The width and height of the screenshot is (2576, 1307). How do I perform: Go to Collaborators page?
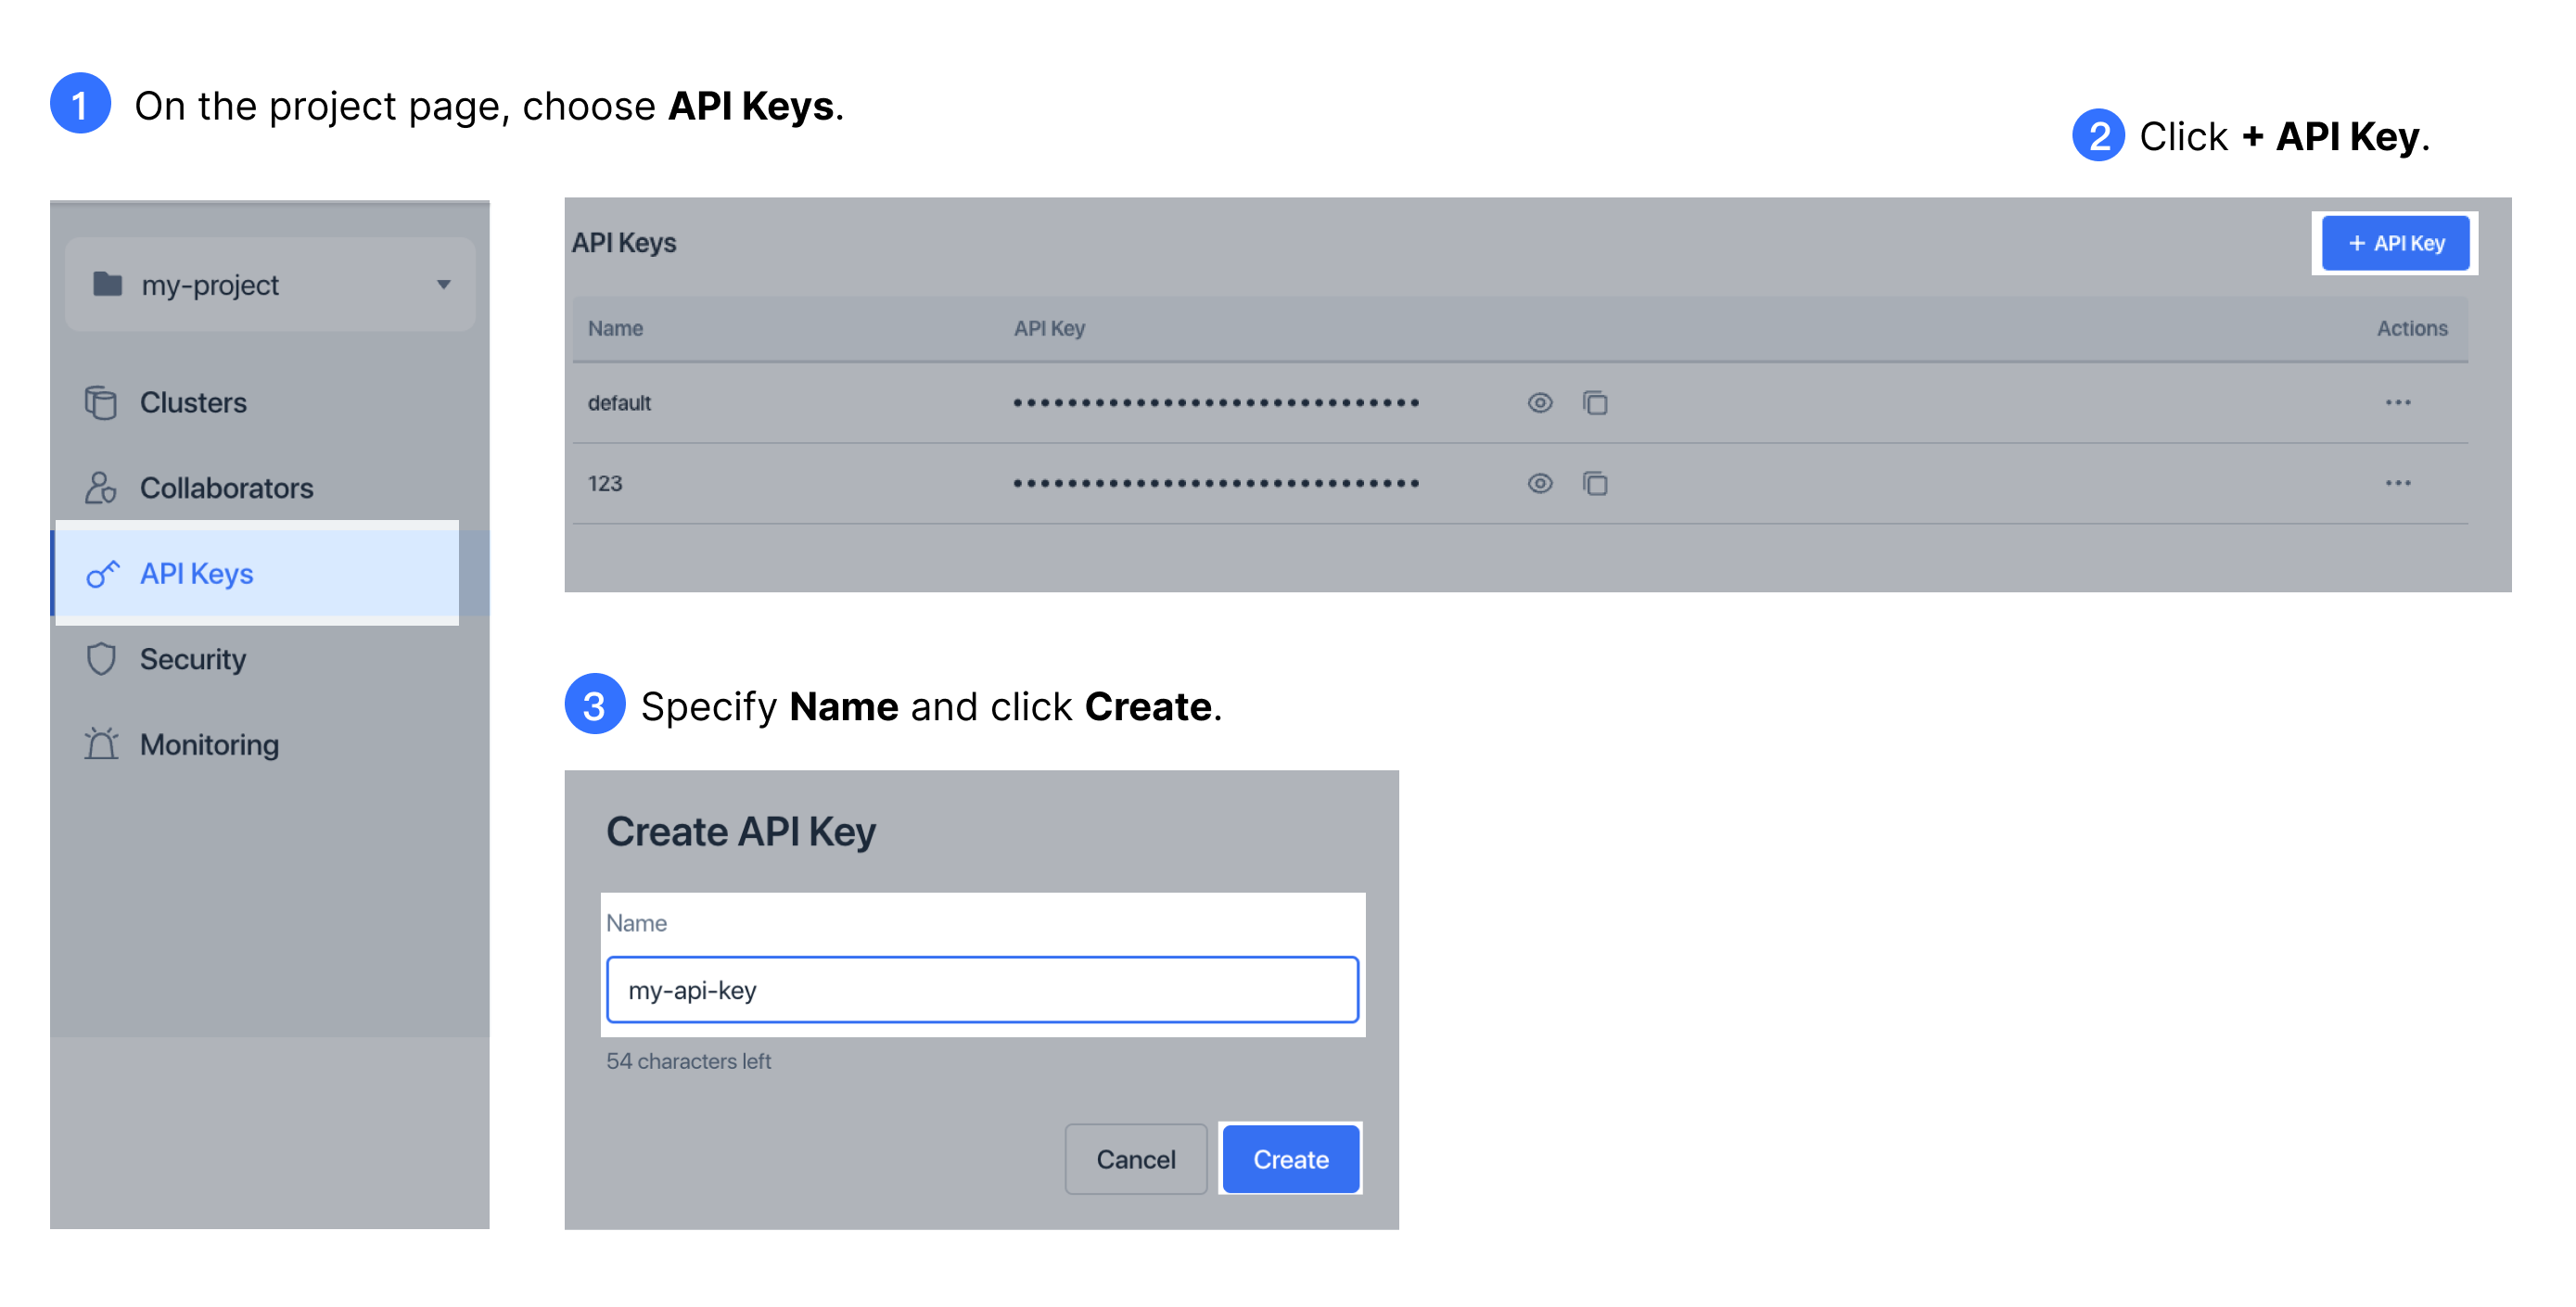tap(226, 488)
